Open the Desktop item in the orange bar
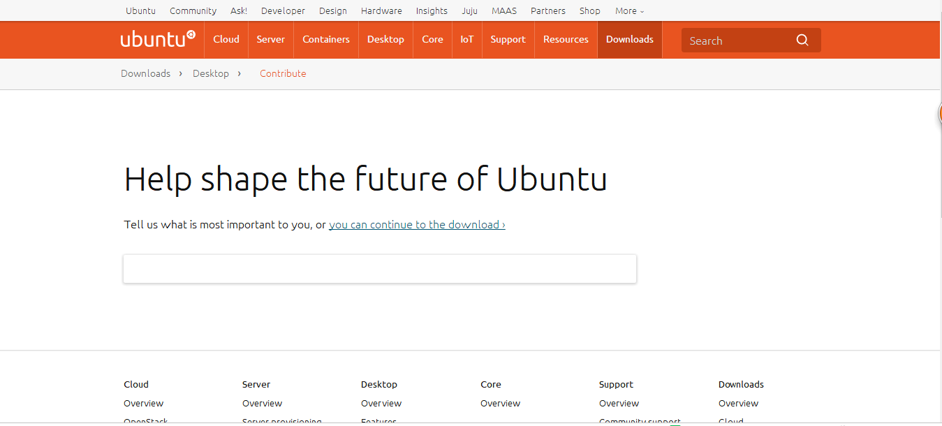Image resolution: width=942 pixels, height=426 pixels. pyautogui.click(x=385, y=39)
